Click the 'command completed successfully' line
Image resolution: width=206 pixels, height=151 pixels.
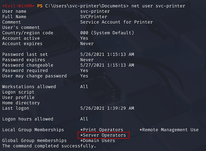click(49, 146)
